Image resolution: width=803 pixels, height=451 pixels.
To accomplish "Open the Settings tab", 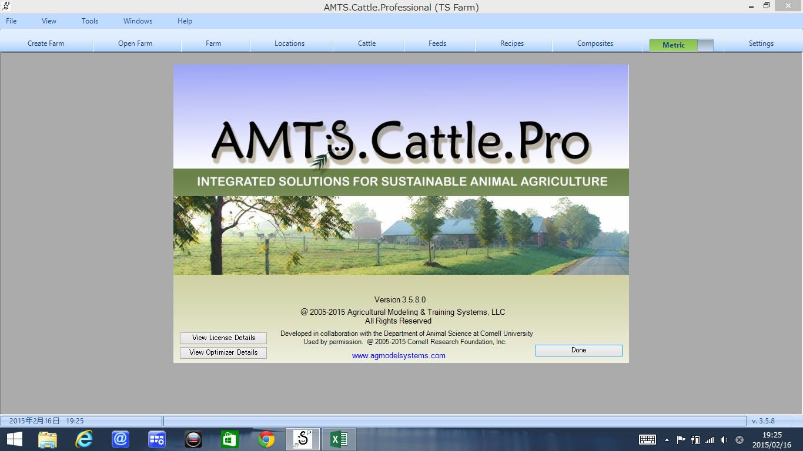I will tap(761, 43).
